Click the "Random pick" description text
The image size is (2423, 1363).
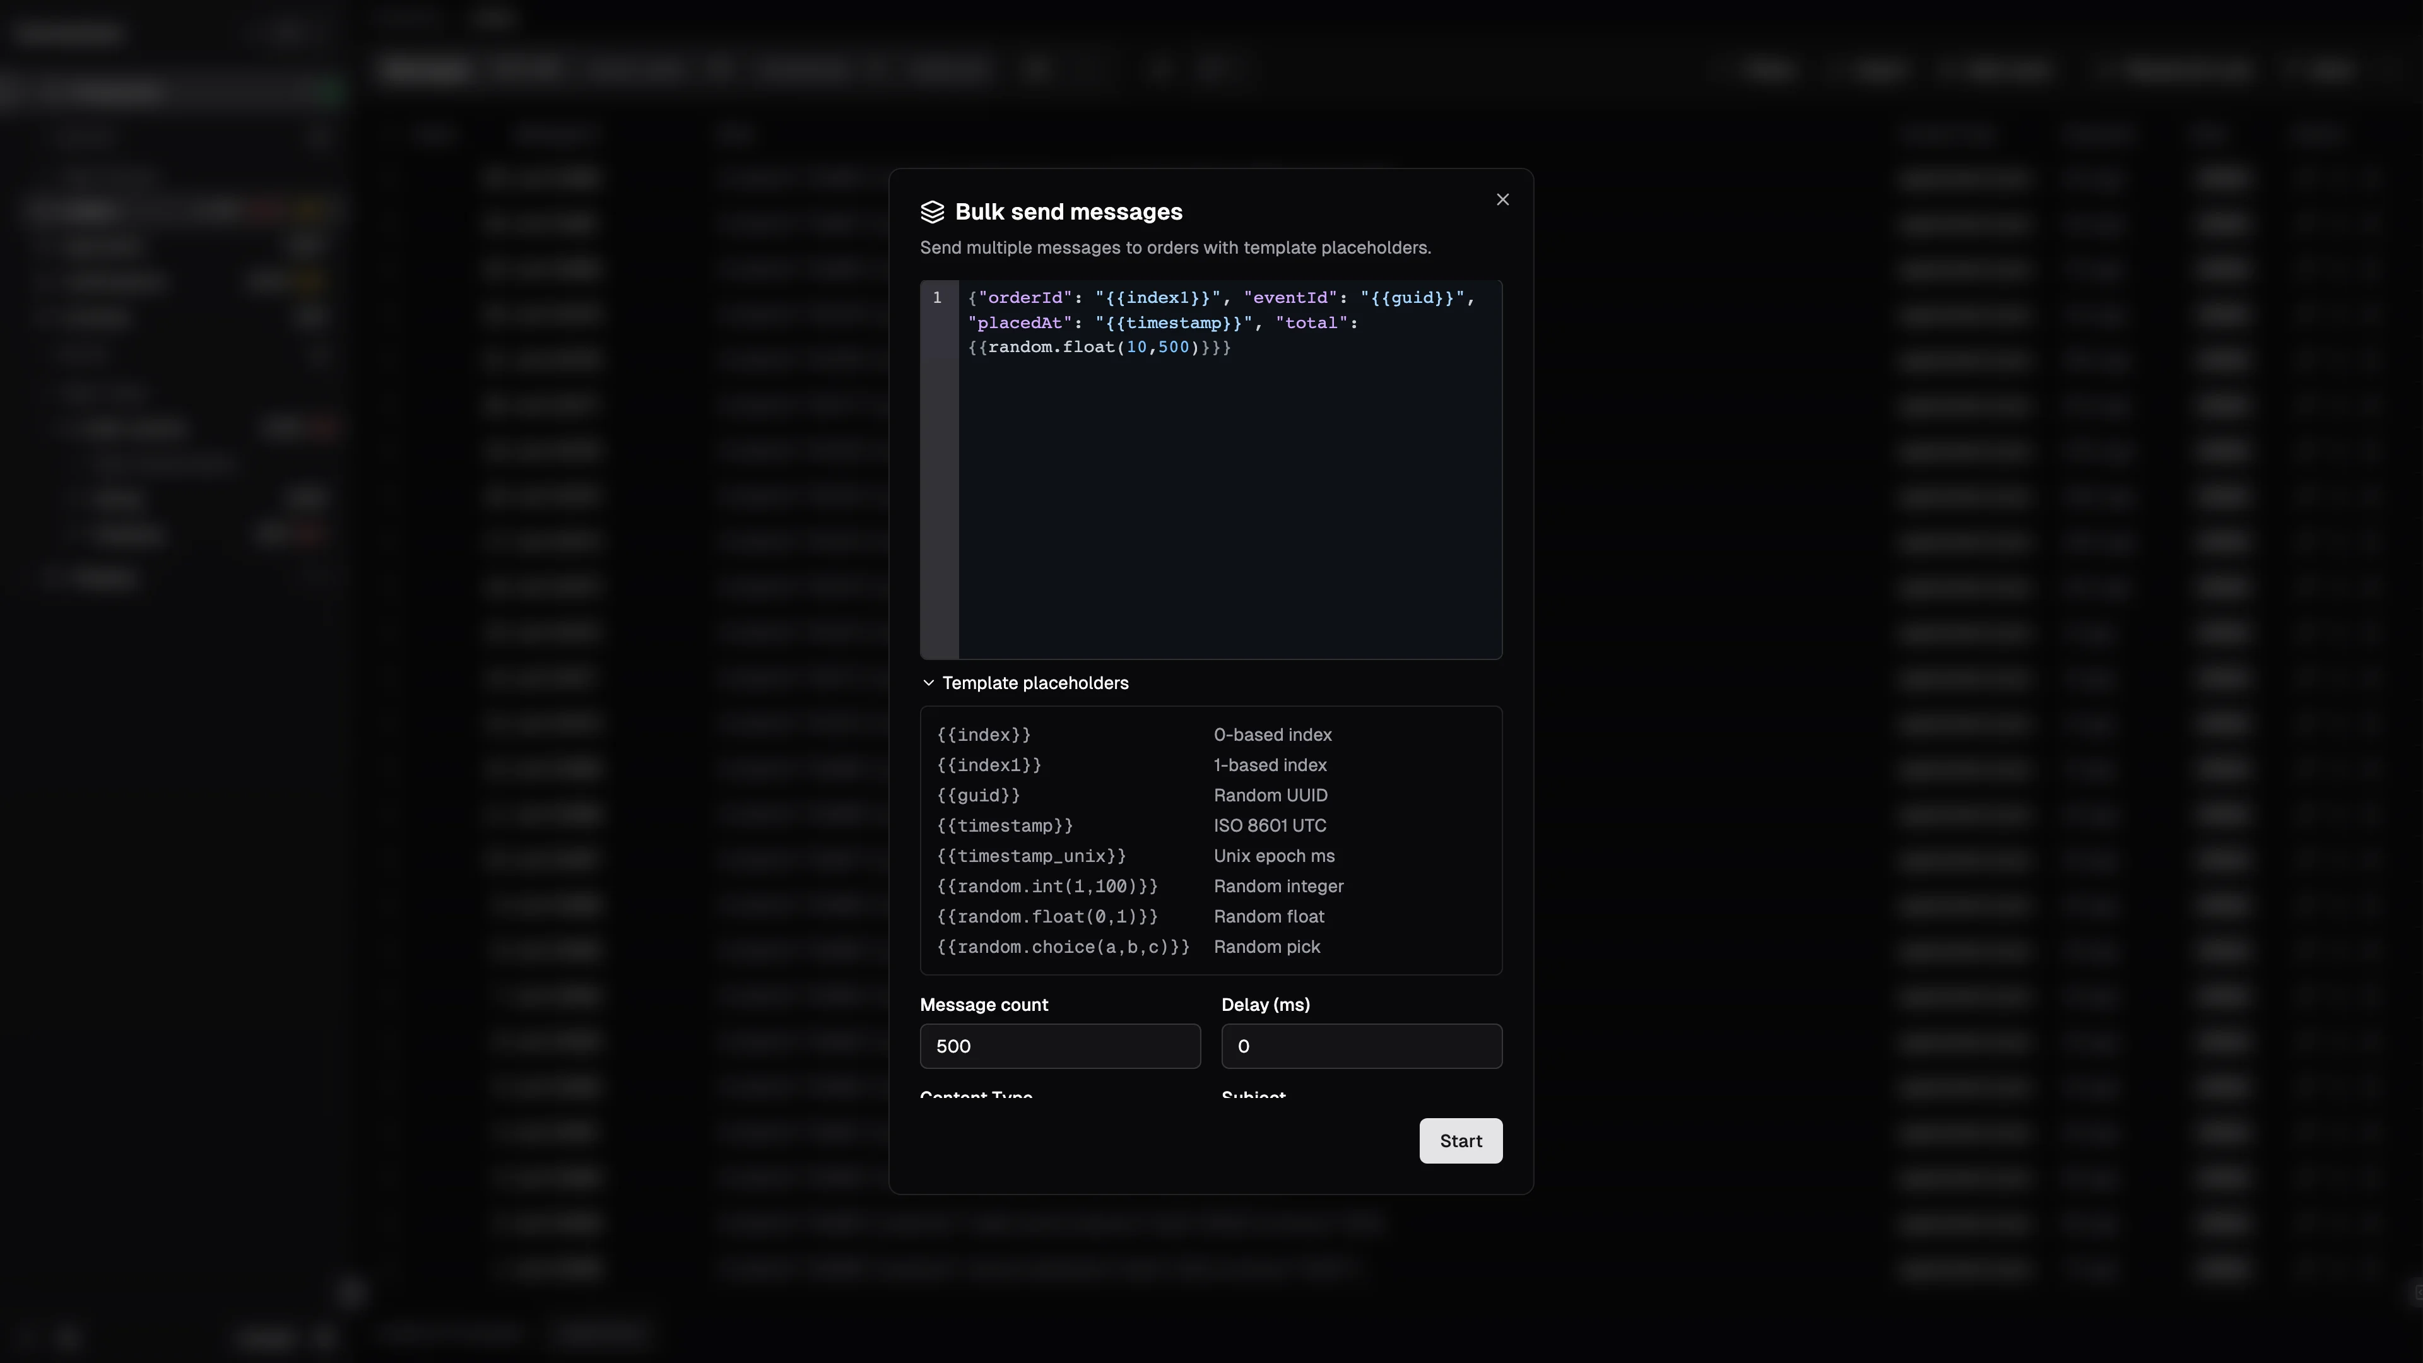pyautogui.click(x=1267, y=947)
